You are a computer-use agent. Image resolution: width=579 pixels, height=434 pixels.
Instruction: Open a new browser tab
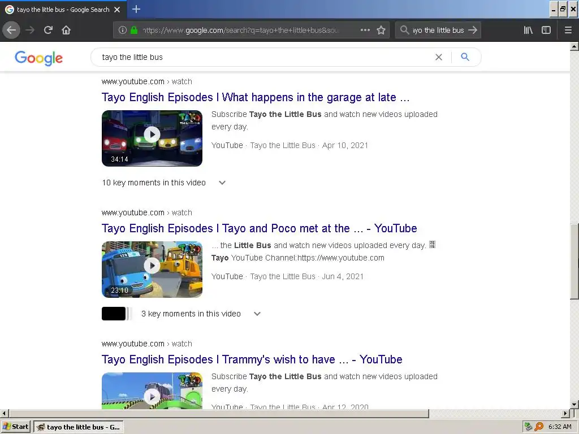[x=136, y=9]
